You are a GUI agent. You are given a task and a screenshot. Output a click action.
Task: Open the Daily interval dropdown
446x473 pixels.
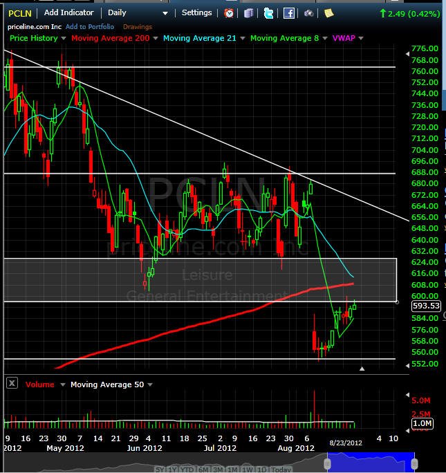point(165,13)
